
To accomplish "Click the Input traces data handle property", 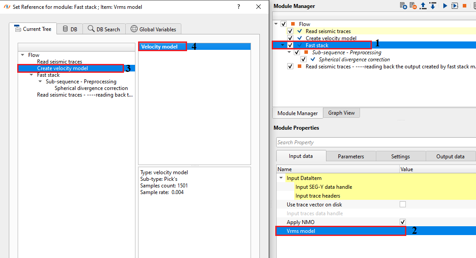I will (x=315, y=213).
